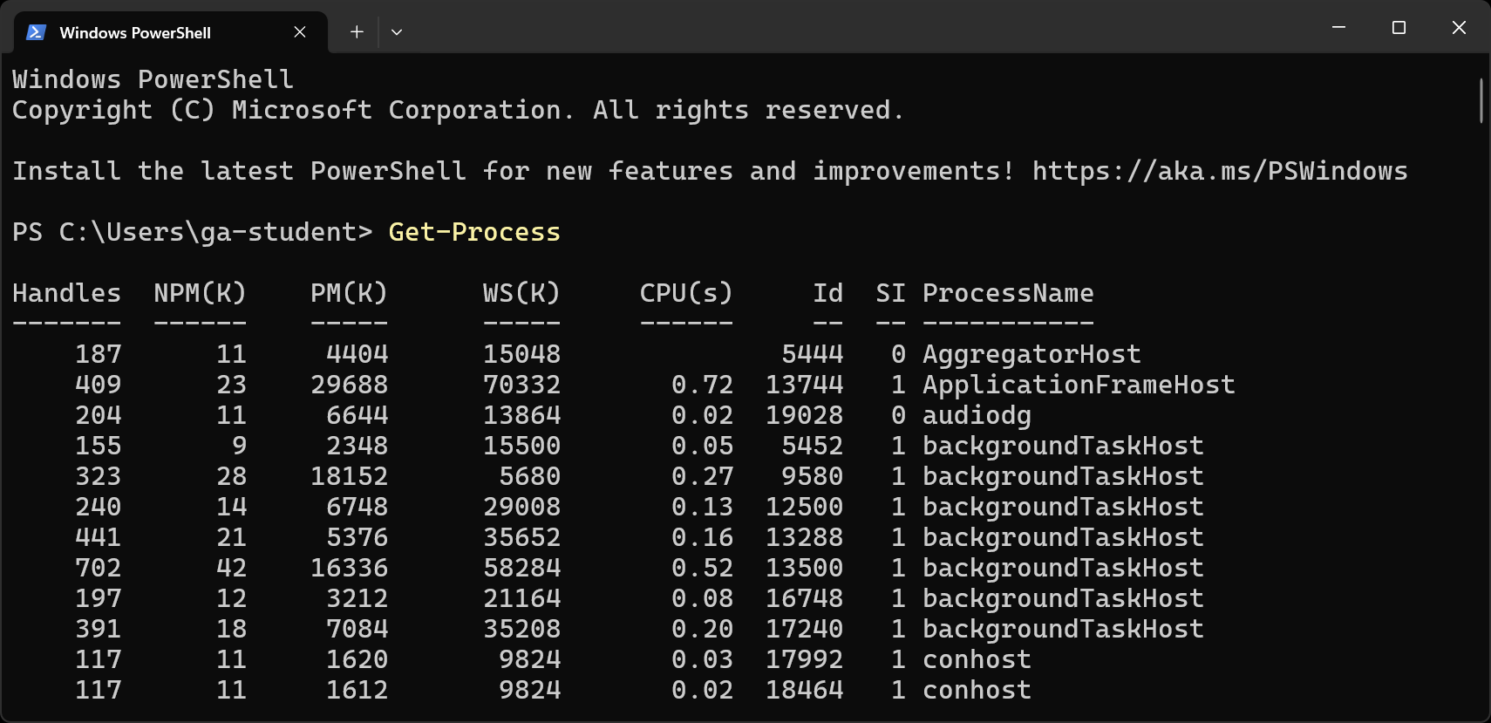Screen dimensions: 1491x723
Task: Open the https://aka.ms/PSWindows link
Action: coord(1220,171)
